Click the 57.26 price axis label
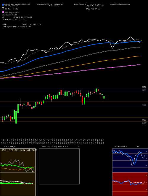The height and width of the screenshot is (196, 148). pyautogui.click(x=144, y=120)
